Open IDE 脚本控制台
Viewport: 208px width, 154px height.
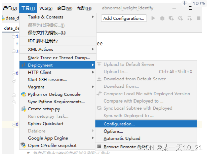(58, 41)
